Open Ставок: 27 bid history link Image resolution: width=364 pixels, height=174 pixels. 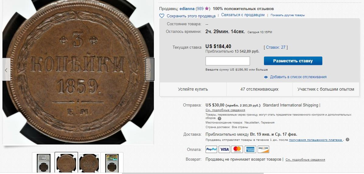(x=276, y=47)
